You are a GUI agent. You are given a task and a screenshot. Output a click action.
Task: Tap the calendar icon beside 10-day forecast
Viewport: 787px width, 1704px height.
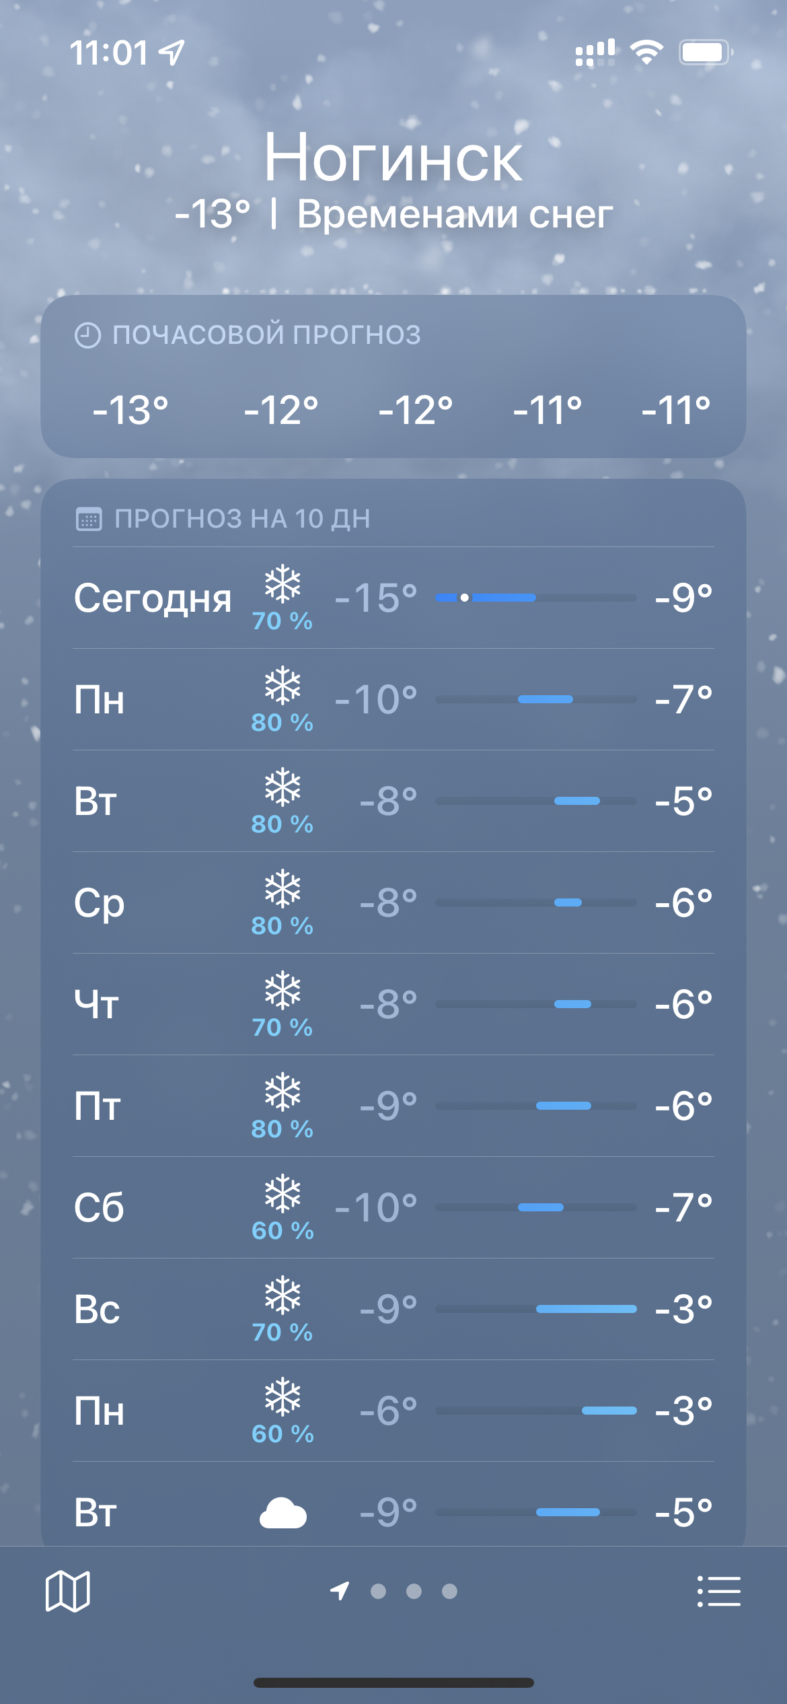coord(89,520)
